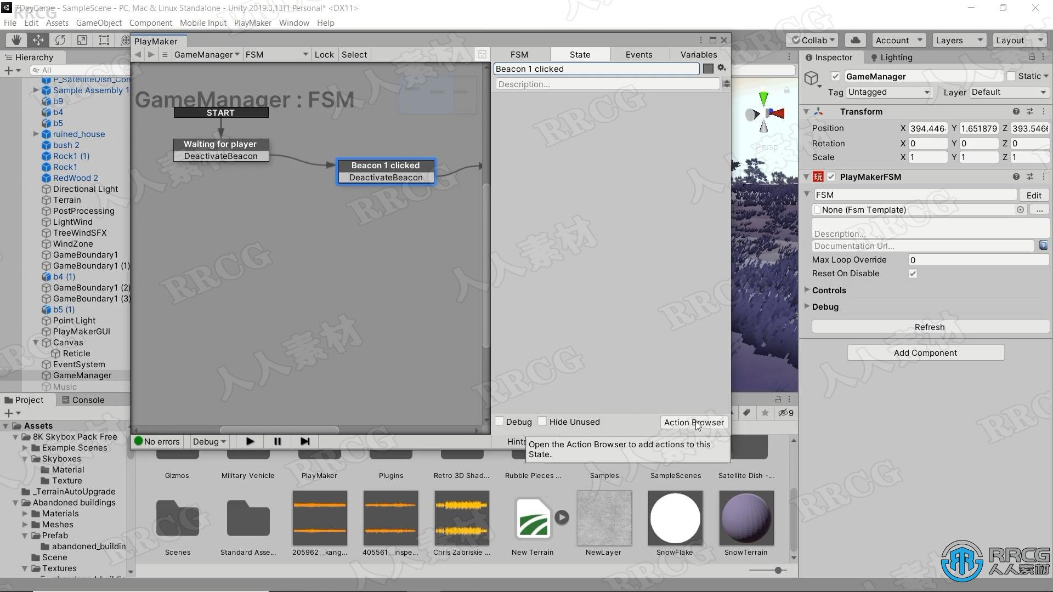Select the Move tool in Unity toolbar
The height and width of the screenshot is (592, 1053).
(38, 40)
